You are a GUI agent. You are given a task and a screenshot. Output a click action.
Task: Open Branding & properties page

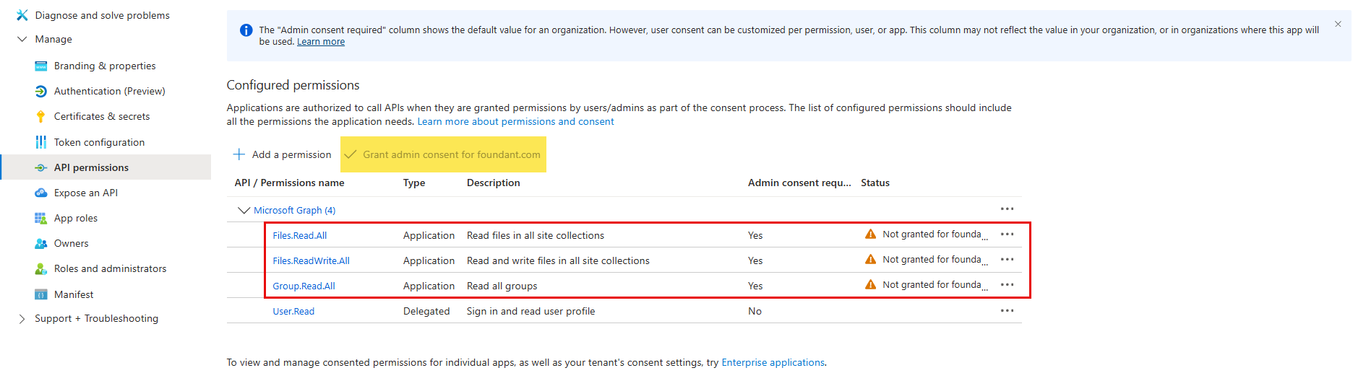[x=105, y=66]
